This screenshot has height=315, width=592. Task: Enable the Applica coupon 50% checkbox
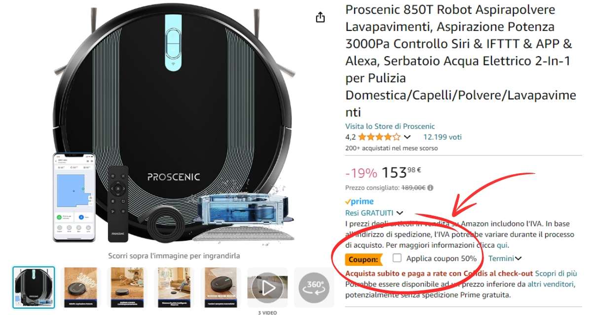397,258
